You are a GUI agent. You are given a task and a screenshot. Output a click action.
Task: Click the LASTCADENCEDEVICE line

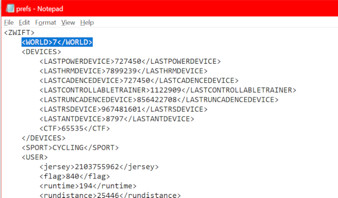tap(139, 81)
